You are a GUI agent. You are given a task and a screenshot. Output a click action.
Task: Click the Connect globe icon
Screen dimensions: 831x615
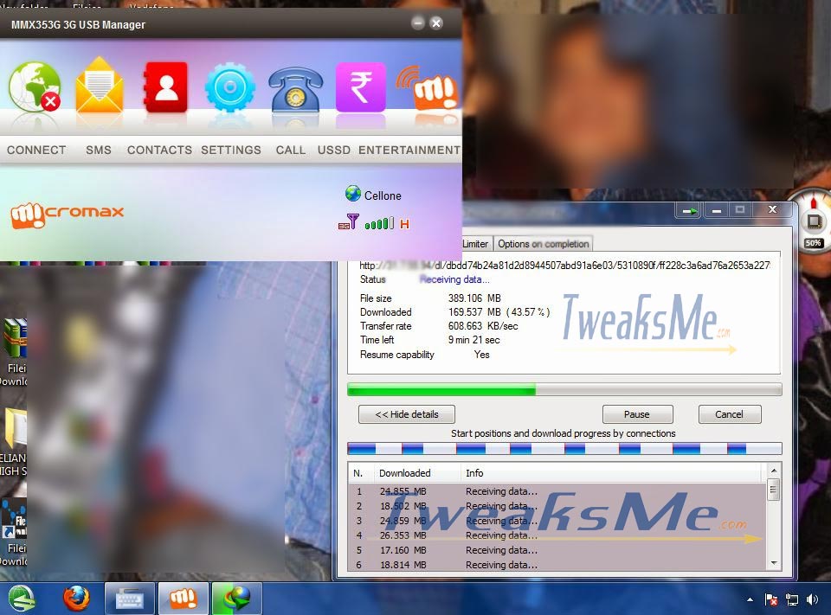click(x=35, y=86)
